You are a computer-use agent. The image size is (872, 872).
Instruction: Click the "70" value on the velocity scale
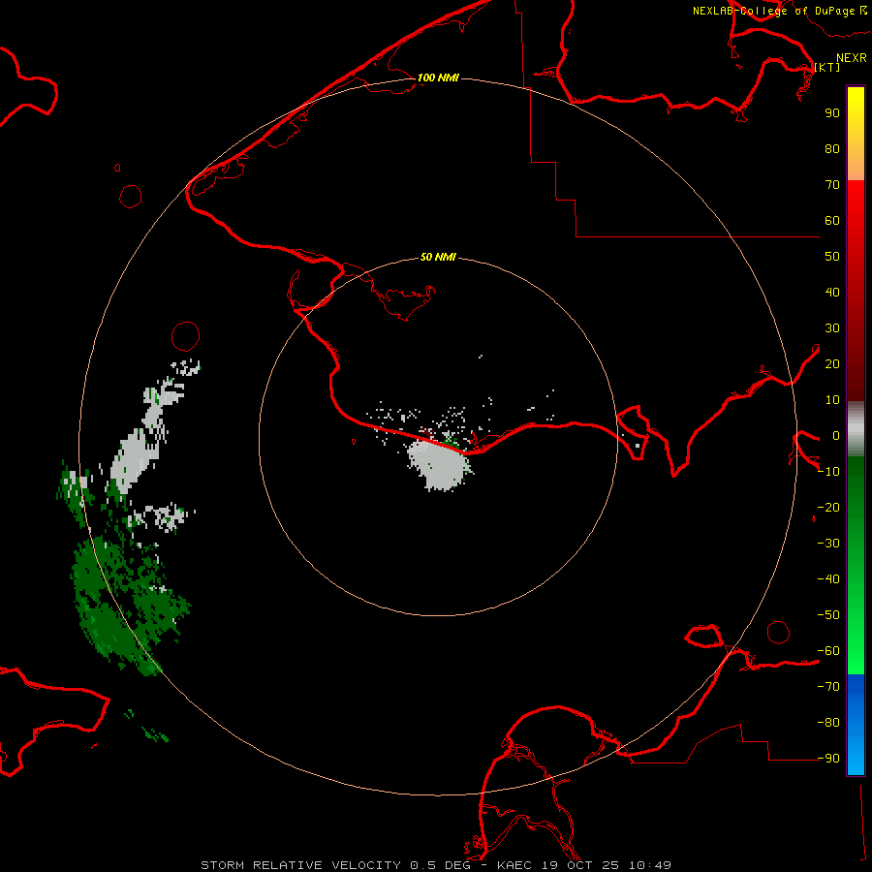[832, 185]
